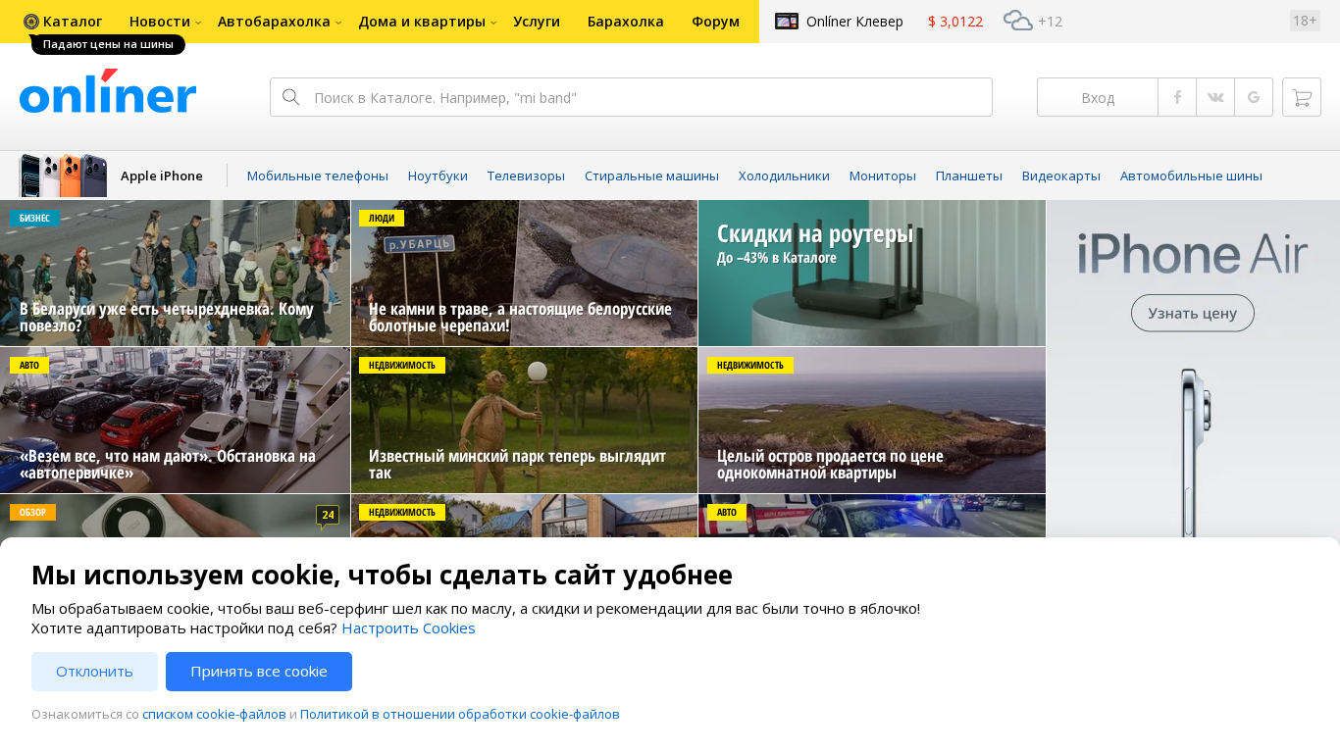Screen dimensions: 1340x753
Task: Click the Onlíner Клевер link text
Action: [854, 22]
